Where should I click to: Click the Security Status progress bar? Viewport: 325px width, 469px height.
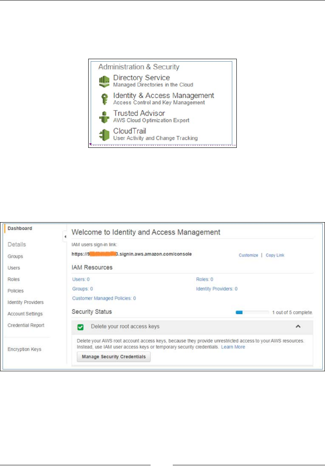point(252,312)
